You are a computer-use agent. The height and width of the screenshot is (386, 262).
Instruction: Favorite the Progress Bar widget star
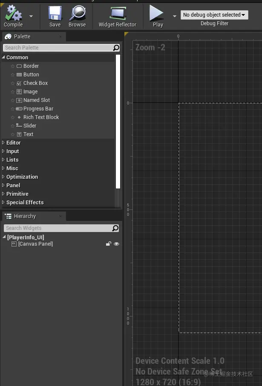(13, 109)
